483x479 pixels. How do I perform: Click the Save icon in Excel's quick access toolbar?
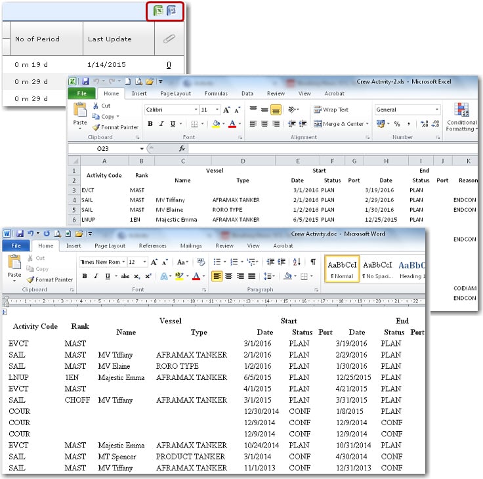[x=85, y=81]
